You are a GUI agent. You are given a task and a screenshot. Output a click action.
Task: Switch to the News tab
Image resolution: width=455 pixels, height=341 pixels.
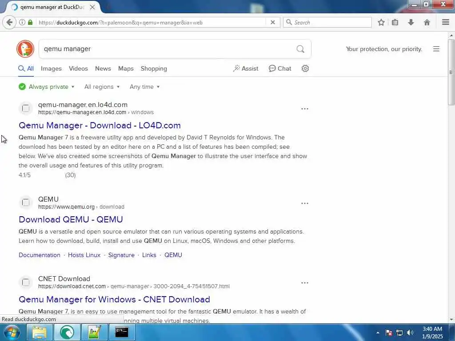(x=103, y=68)
